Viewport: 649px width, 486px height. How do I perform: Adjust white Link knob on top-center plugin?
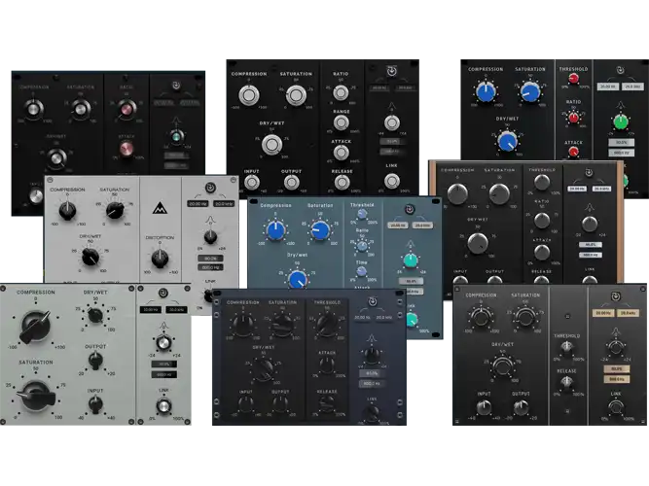coord(391,181)
